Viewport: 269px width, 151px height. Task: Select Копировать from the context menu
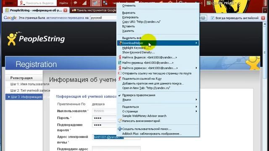point(130,17)
